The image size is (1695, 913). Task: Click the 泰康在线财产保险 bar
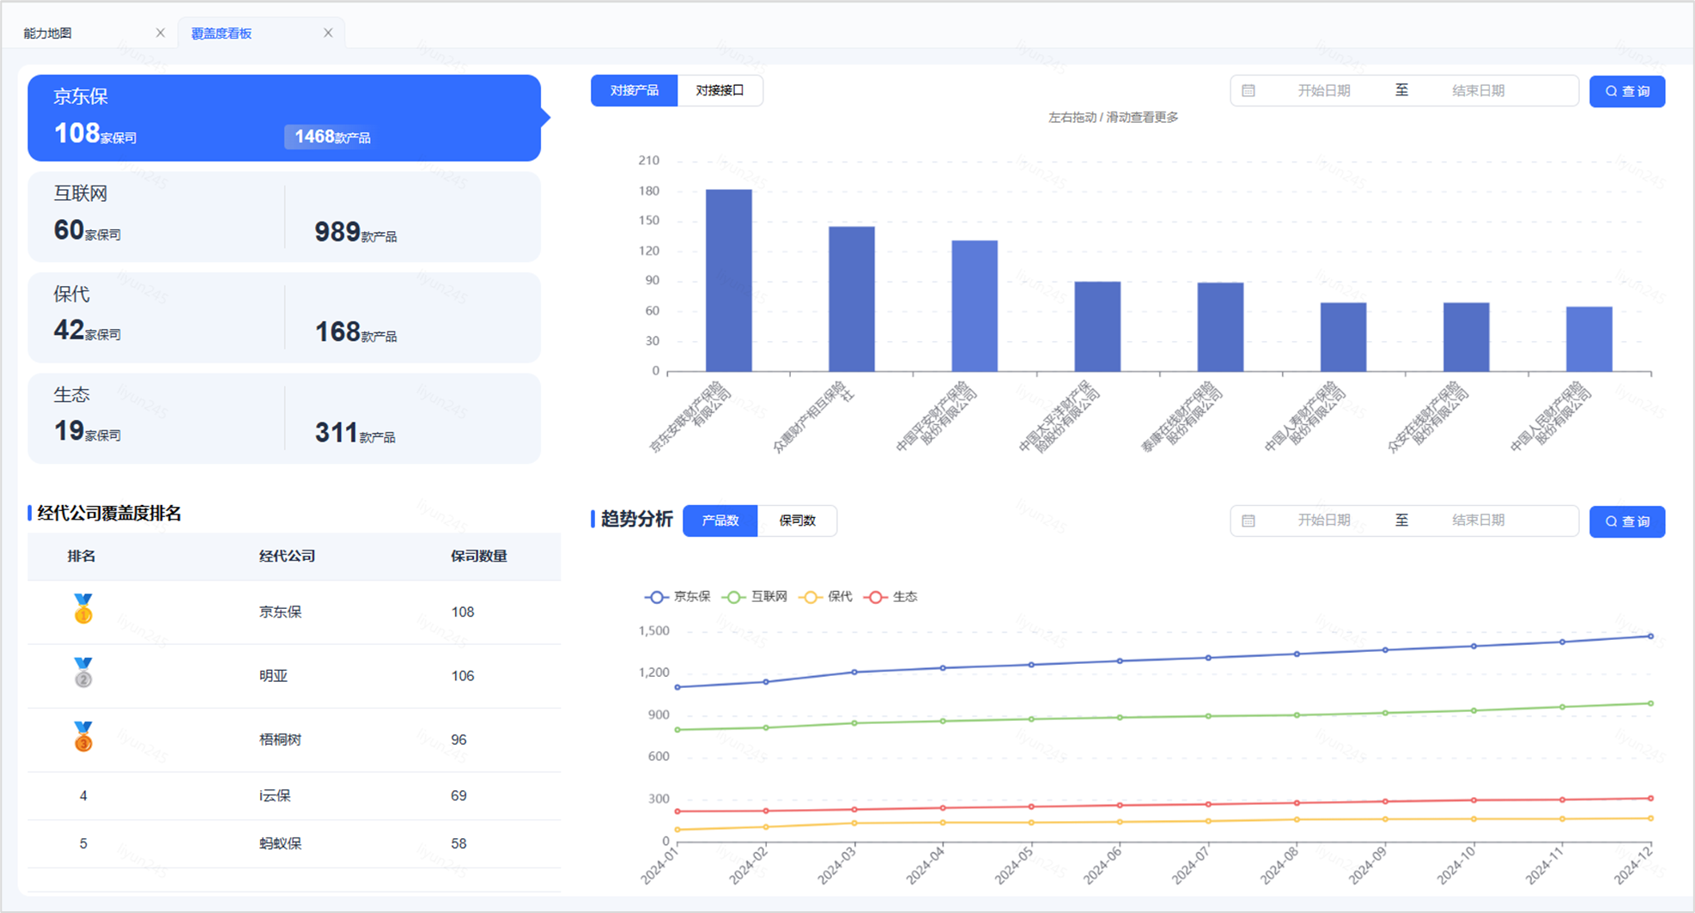tap(1220, 327)
